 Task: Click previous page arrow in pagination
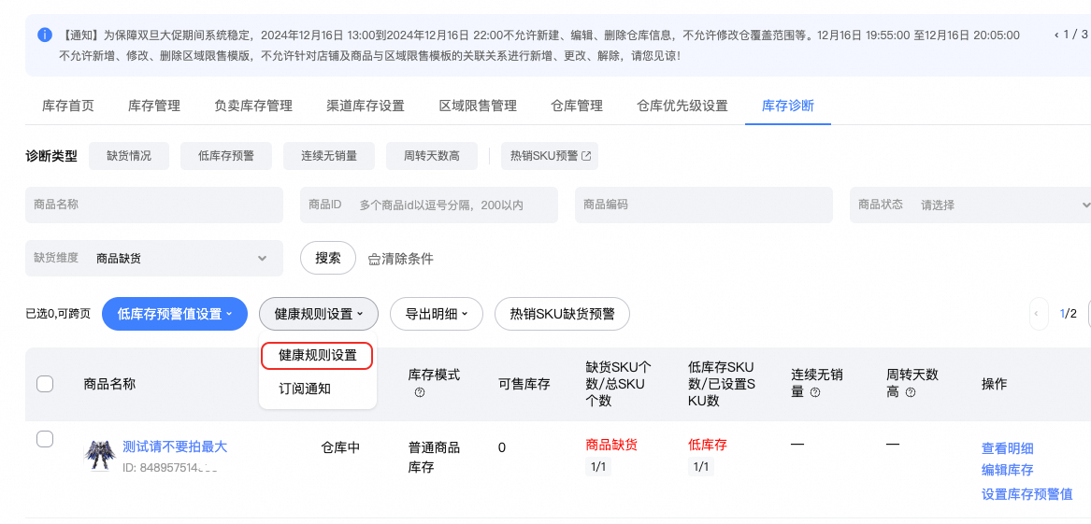(x=1038, y=314)
